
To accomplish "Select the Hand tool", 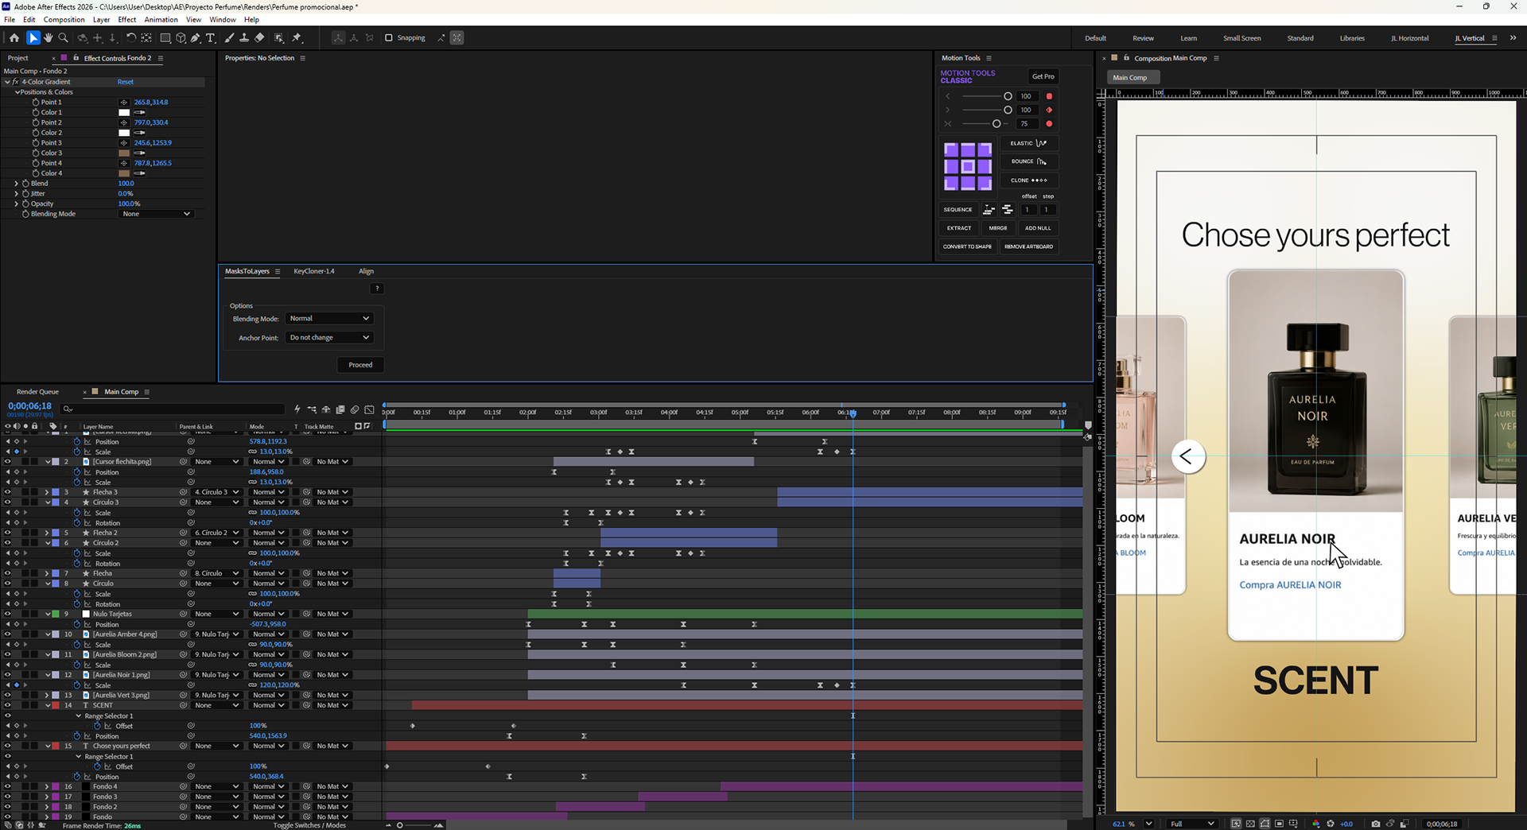I will (49, 37).
